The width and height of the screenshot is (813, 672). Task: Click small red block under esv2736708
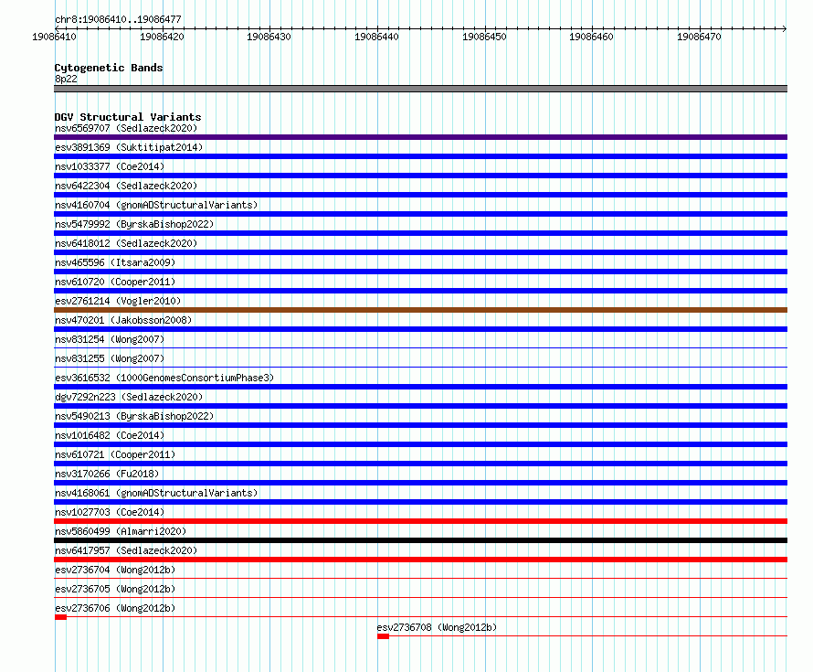[383, 636]
